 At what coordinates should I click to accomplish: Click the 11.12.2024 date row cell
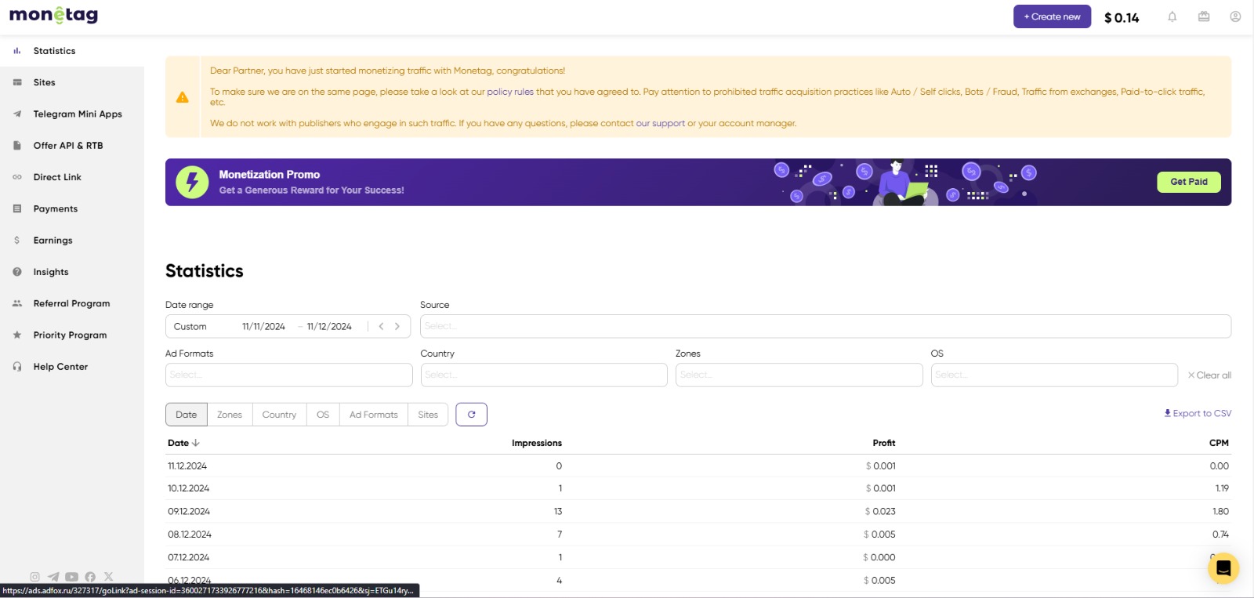(x=187, y=466)
